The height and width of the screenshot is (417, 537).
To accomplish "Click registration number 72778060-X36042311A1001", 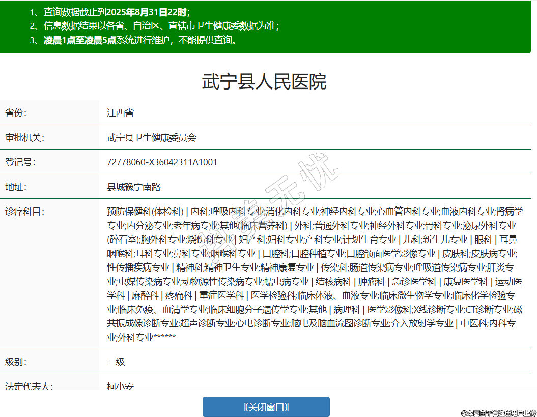I will click(162, 162).
